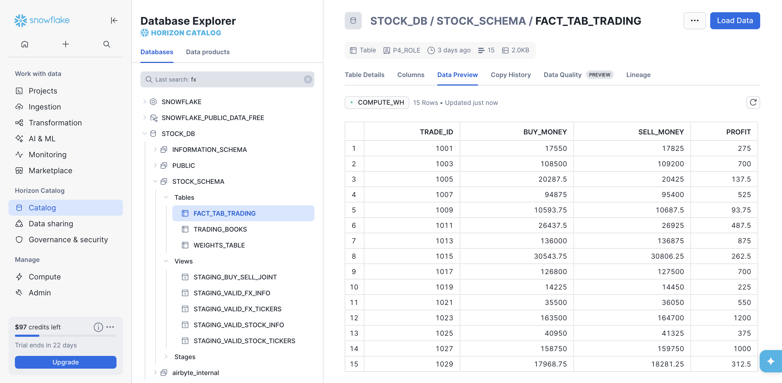Screen dimensions: 782x383
Task: Expand the Stages folder
Action: (x=166, y=357)
